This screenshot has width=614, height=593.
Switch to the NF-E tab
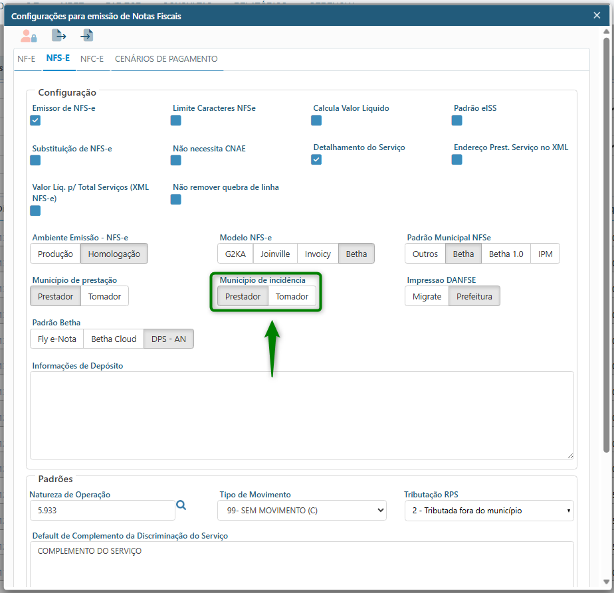click(x=27, y=58)
